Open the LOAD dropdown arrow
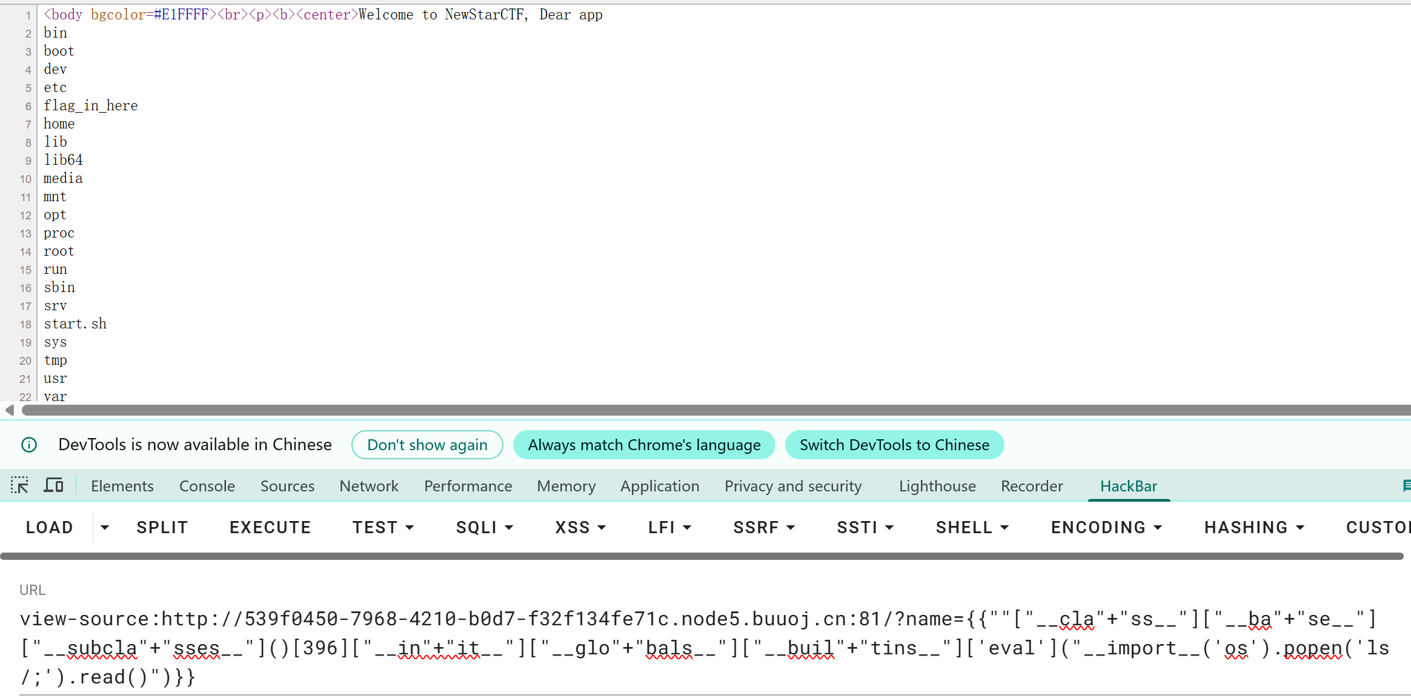This screenshot has height=698, width=1411. click(x=105, y=527)
